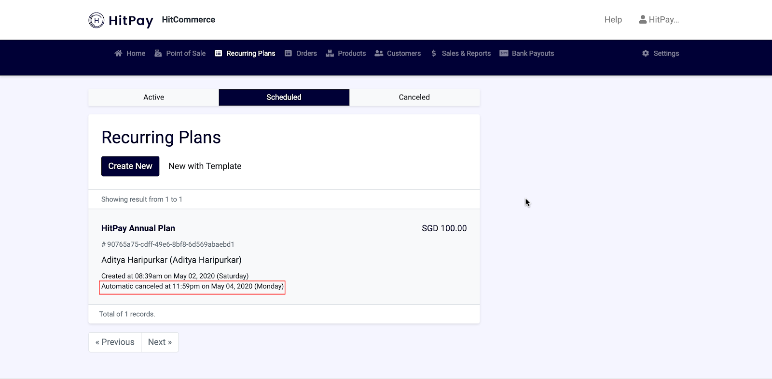This screenshot has height=379, width=772.
Task: Go to Bank Payouts
Action: click(527, 54)
